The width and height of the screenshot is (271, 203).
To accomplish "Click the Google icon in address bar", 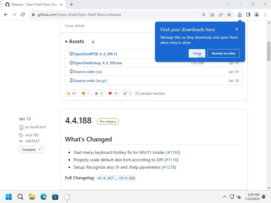I will [204, 15].
